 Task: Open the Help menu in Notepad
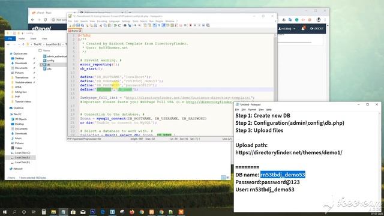269,110
